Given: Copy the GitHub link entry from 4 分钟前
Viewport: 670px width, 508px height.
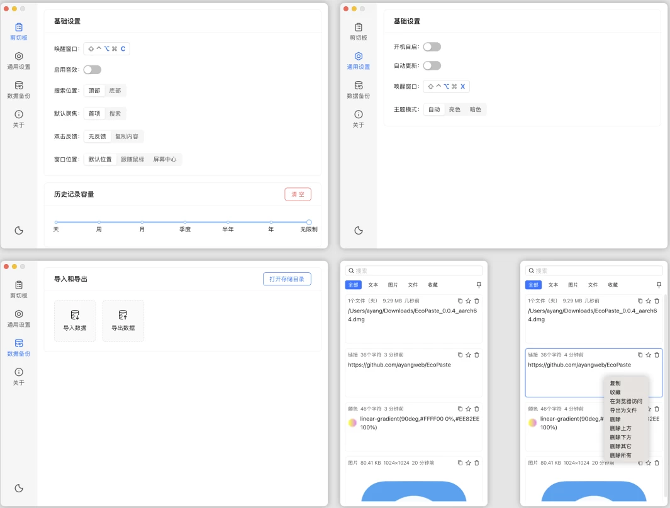Looking at the screenshot, I should click(640, 355).
